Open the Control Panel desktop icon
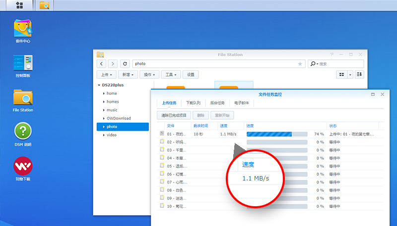 23,66
